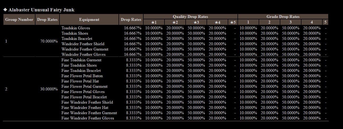Viewport: 343px width, 129px height.
Task: Click 16.6667% drop rate for Toadskin Bracelet
Action: (132, 39)
